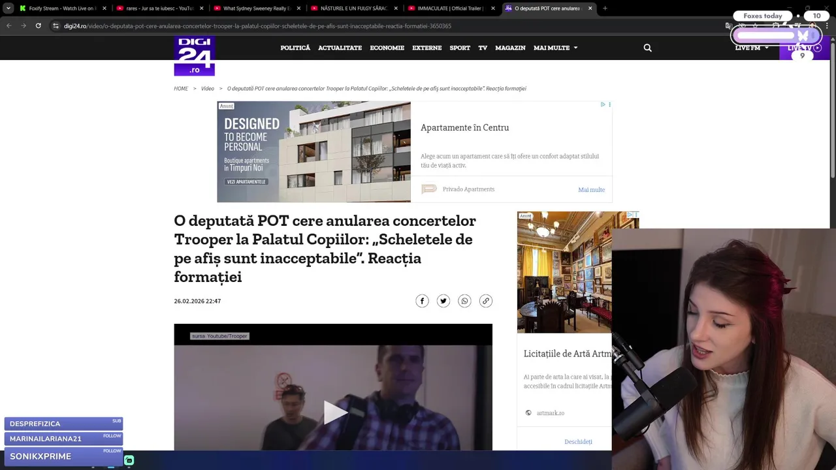The image size is (836, 470).
Task: Share article on Twitter
Action: point(443,301)
